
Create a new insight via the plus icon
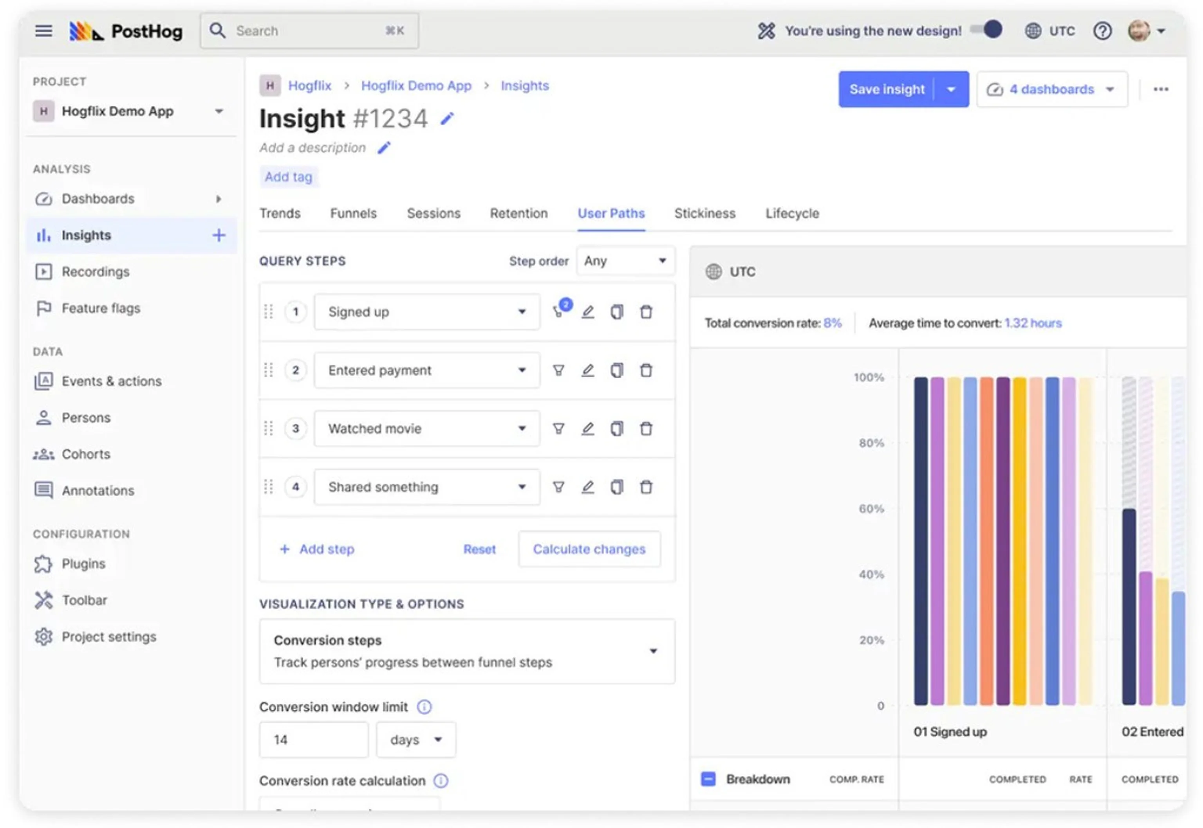219,235
